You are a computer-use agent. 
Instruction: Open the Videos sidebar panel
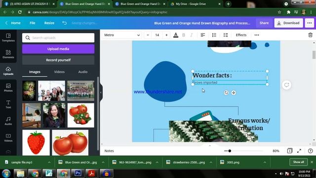(x=8, y=138)
